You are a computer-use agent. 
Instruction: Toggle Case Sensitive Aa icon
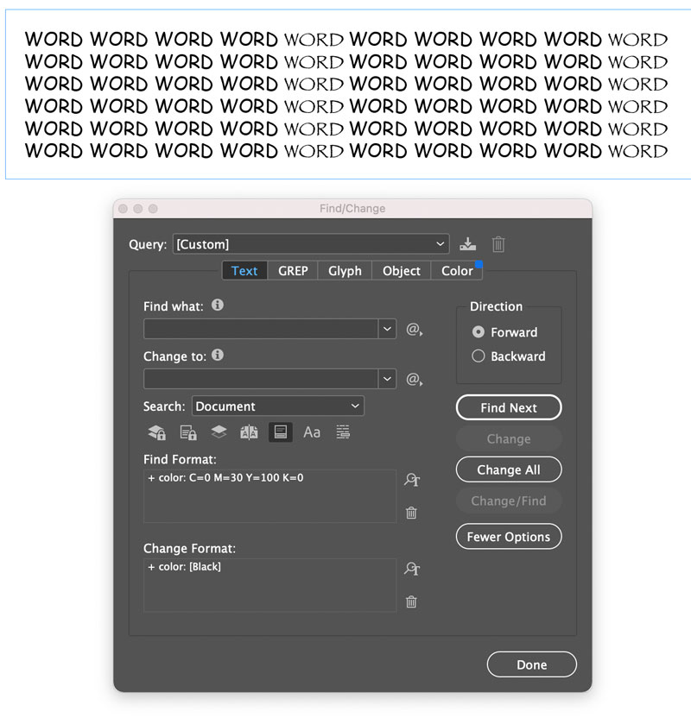pyautogui.click(x=312, y=432)
